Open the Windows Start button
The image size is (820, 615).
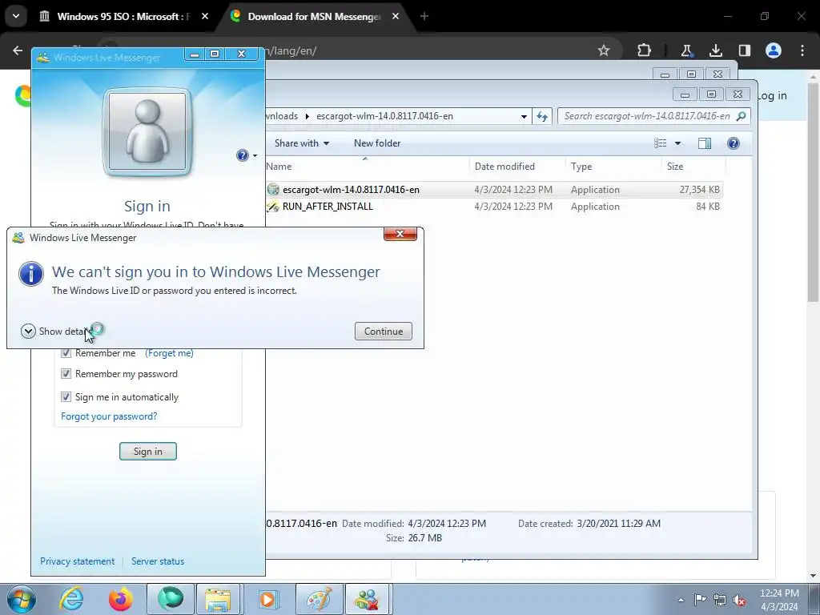(x=22, y=599)
